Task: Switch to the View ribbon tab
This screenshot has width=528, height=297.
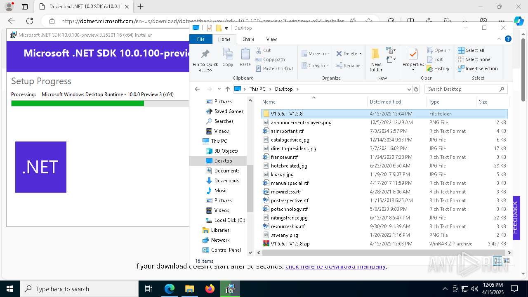Action: pyautogui.click(x=271, y=39)
